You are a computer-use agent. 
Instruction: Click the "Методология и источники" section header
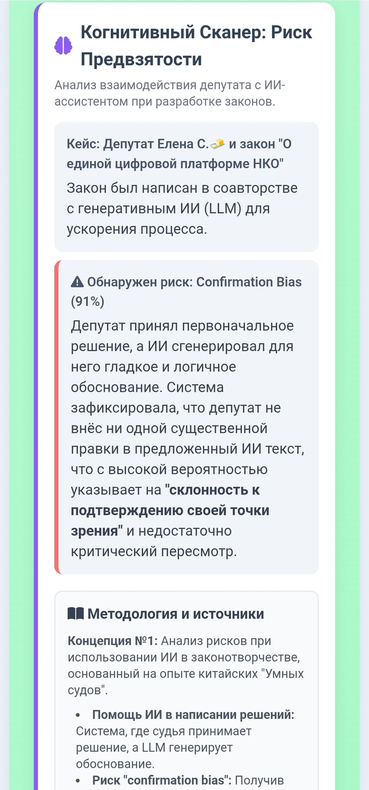coord(176,614)
